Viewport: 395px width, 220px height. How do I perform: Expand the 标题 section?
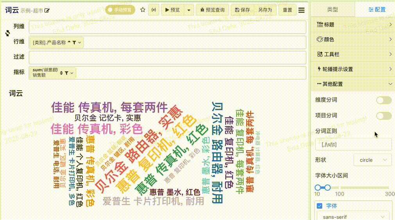[x=353, y=24]
